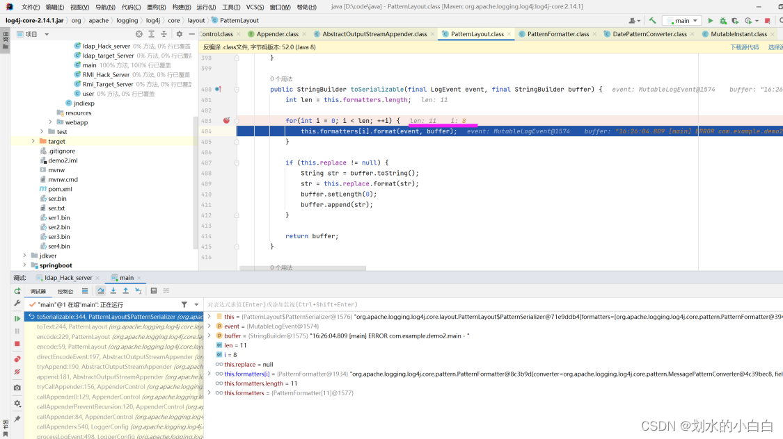
Task: Expand the jdkver folder
Action: point(24,256)
